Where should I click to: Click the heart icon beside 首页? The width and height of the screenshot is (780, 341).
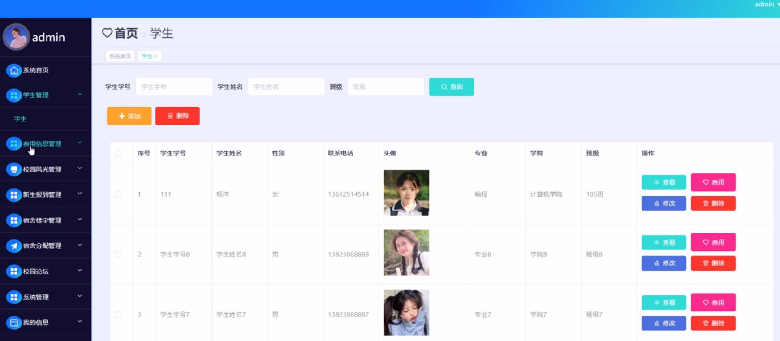click(x=107, y=33)
